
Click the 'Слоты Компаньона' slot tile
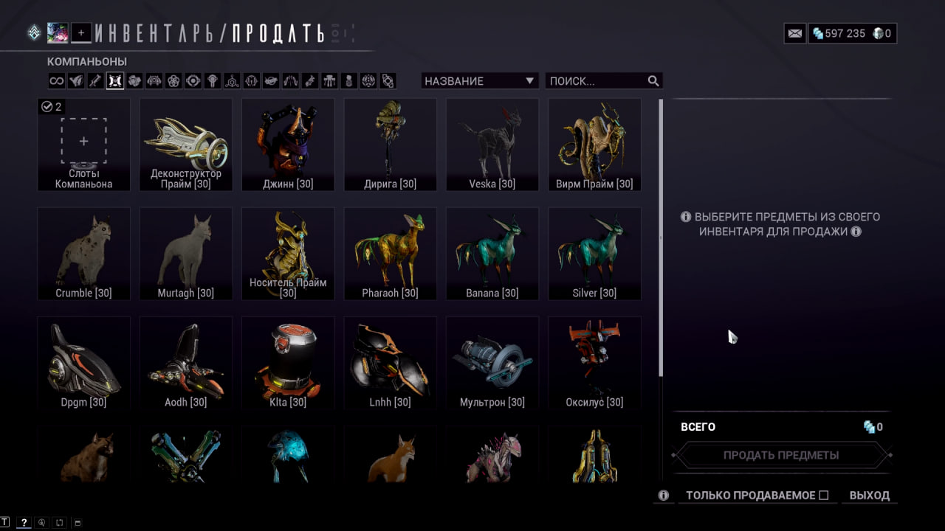coord(83,145)
